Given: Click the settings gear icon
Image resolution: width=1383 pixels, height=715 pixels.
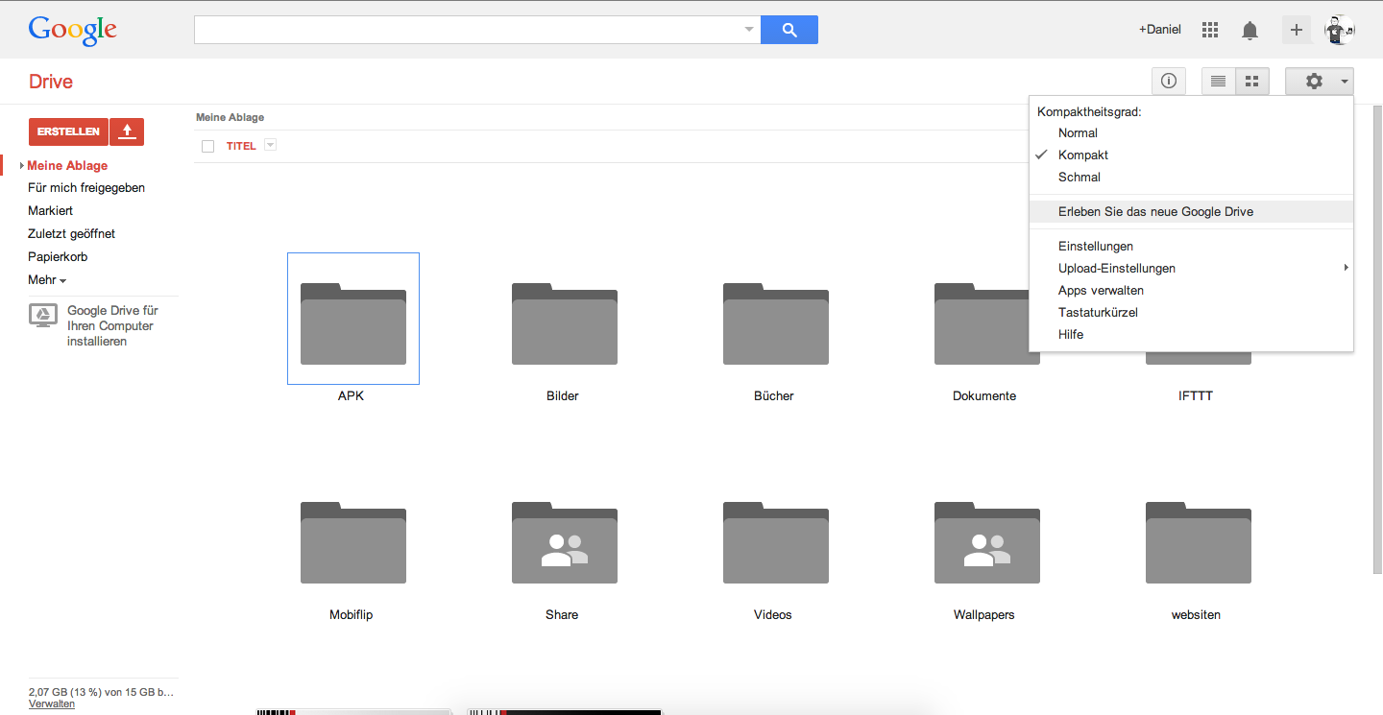Looking at the screenshot, I should [x=1314, y=82].
